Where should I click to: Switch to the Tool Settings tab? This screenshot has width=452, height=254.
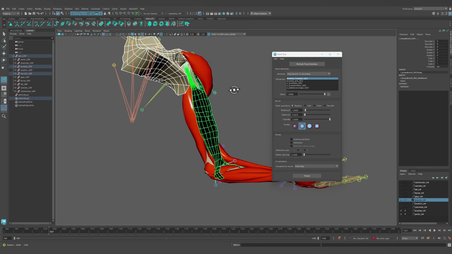click(16, 31)
